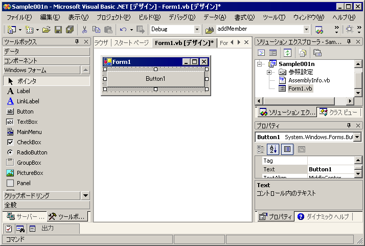
Task: Click View Designer icon in Solution Explorer
Action: tap(273, 53)
